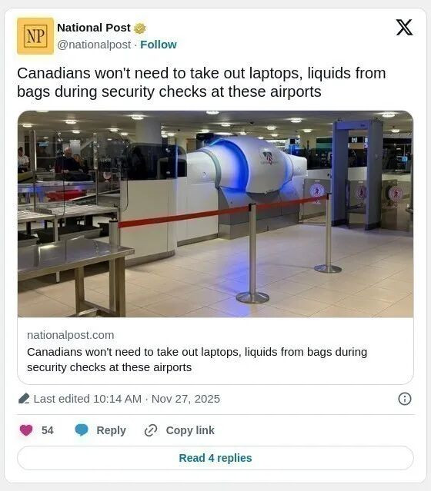Click Copy link text
The width and height of the screenshot is (431, 491).
tap(190, 430)
